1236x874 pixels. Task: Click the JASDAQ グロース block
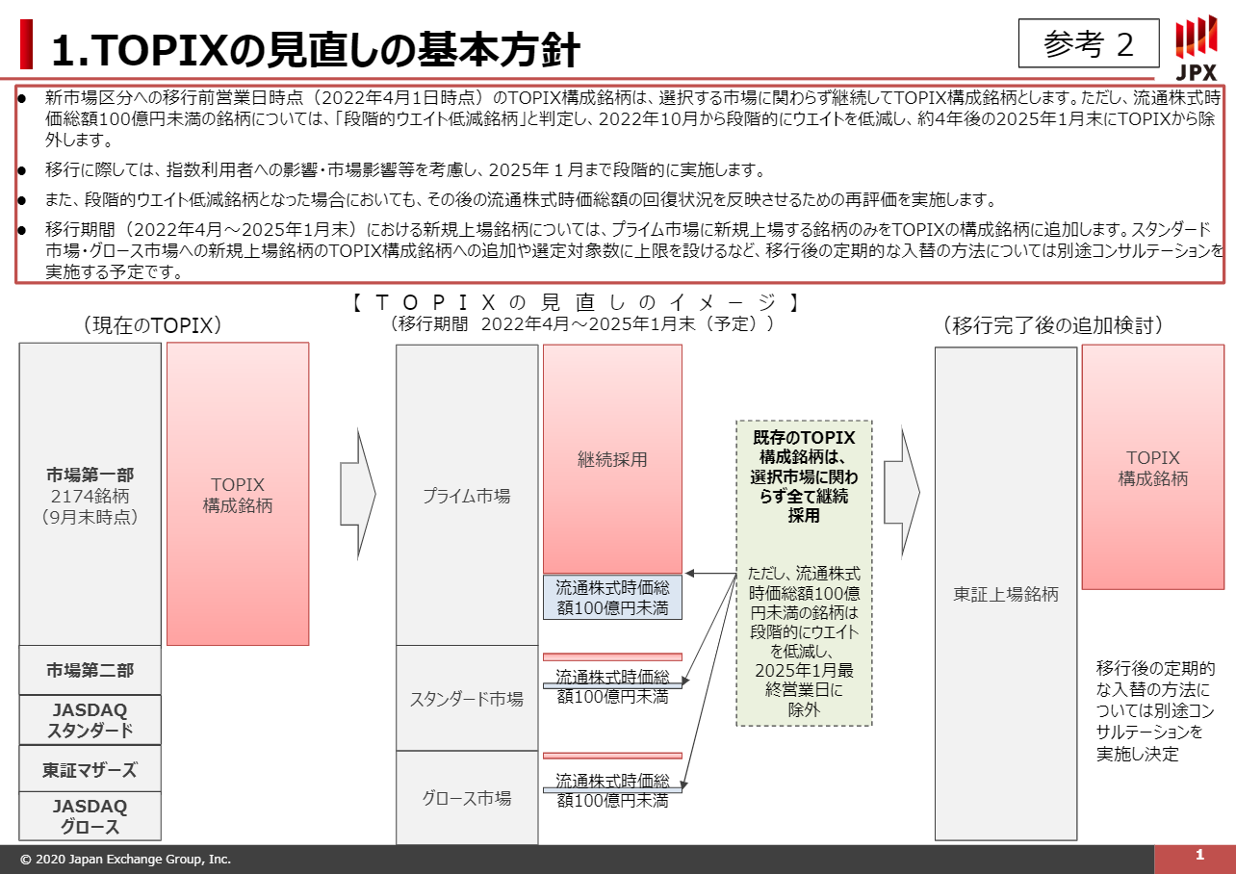[90, 816]
